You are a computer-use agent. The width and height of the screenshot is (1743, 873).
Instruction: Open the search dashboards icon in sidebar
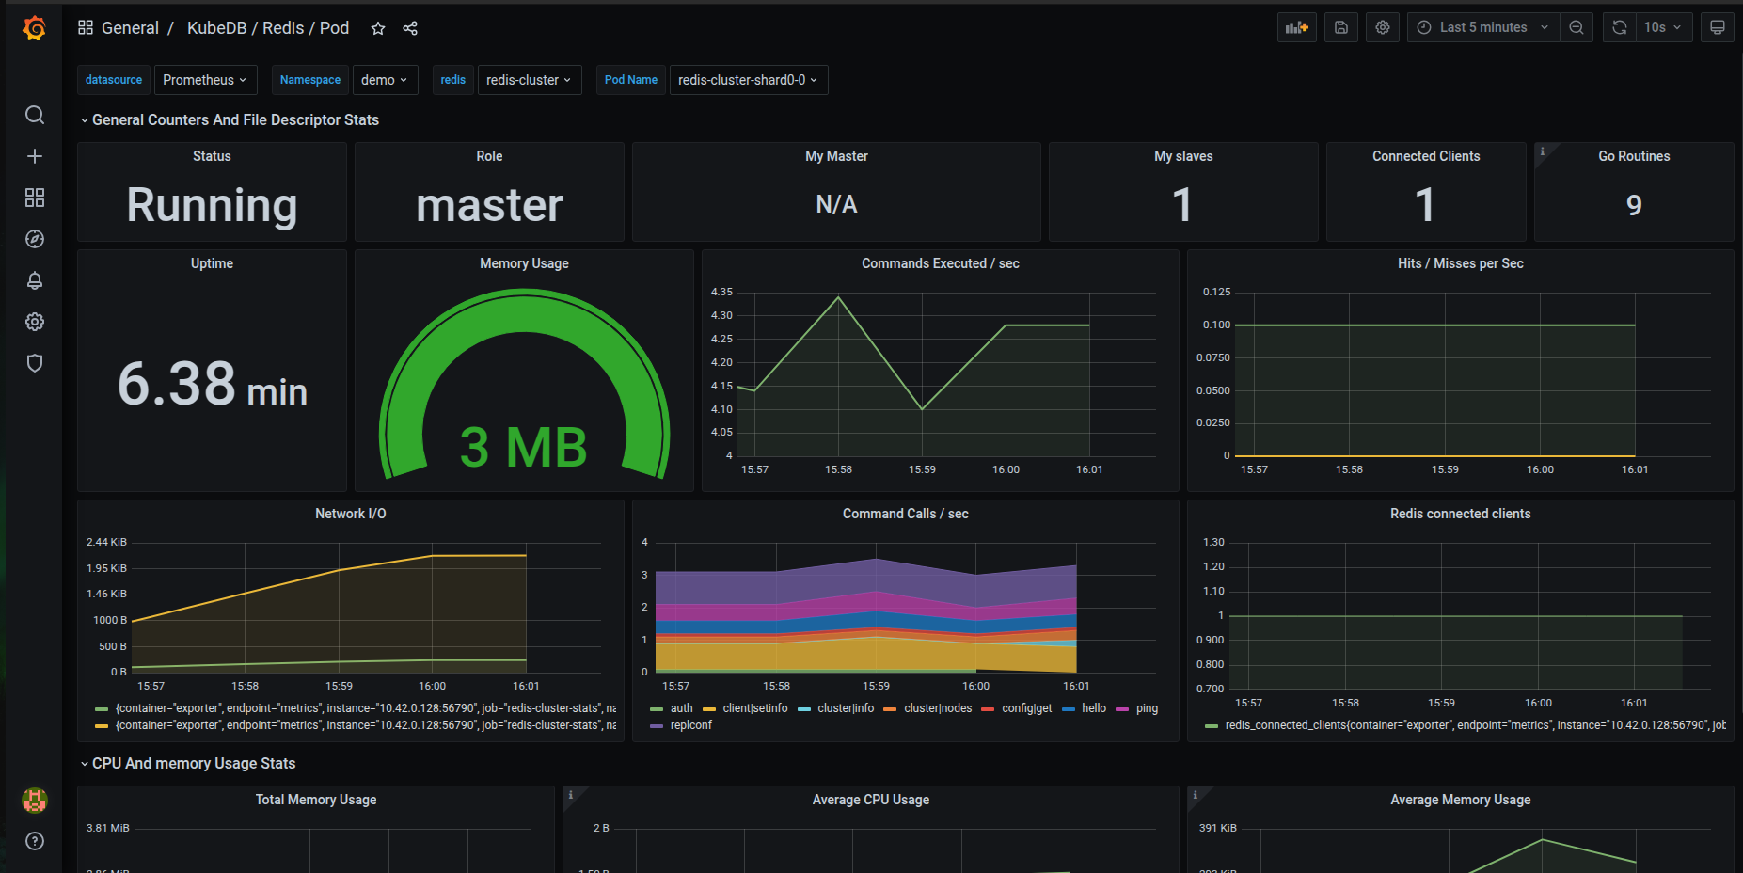point(35,115)
